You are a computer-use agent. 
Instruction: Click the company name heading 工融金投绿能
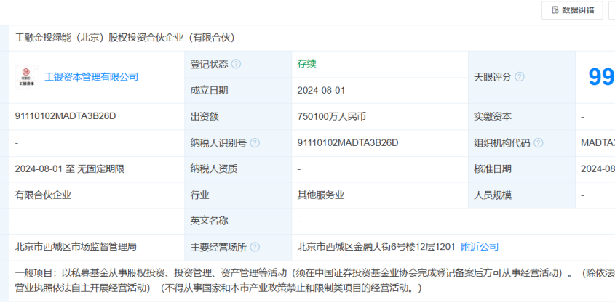pos(124,37)
